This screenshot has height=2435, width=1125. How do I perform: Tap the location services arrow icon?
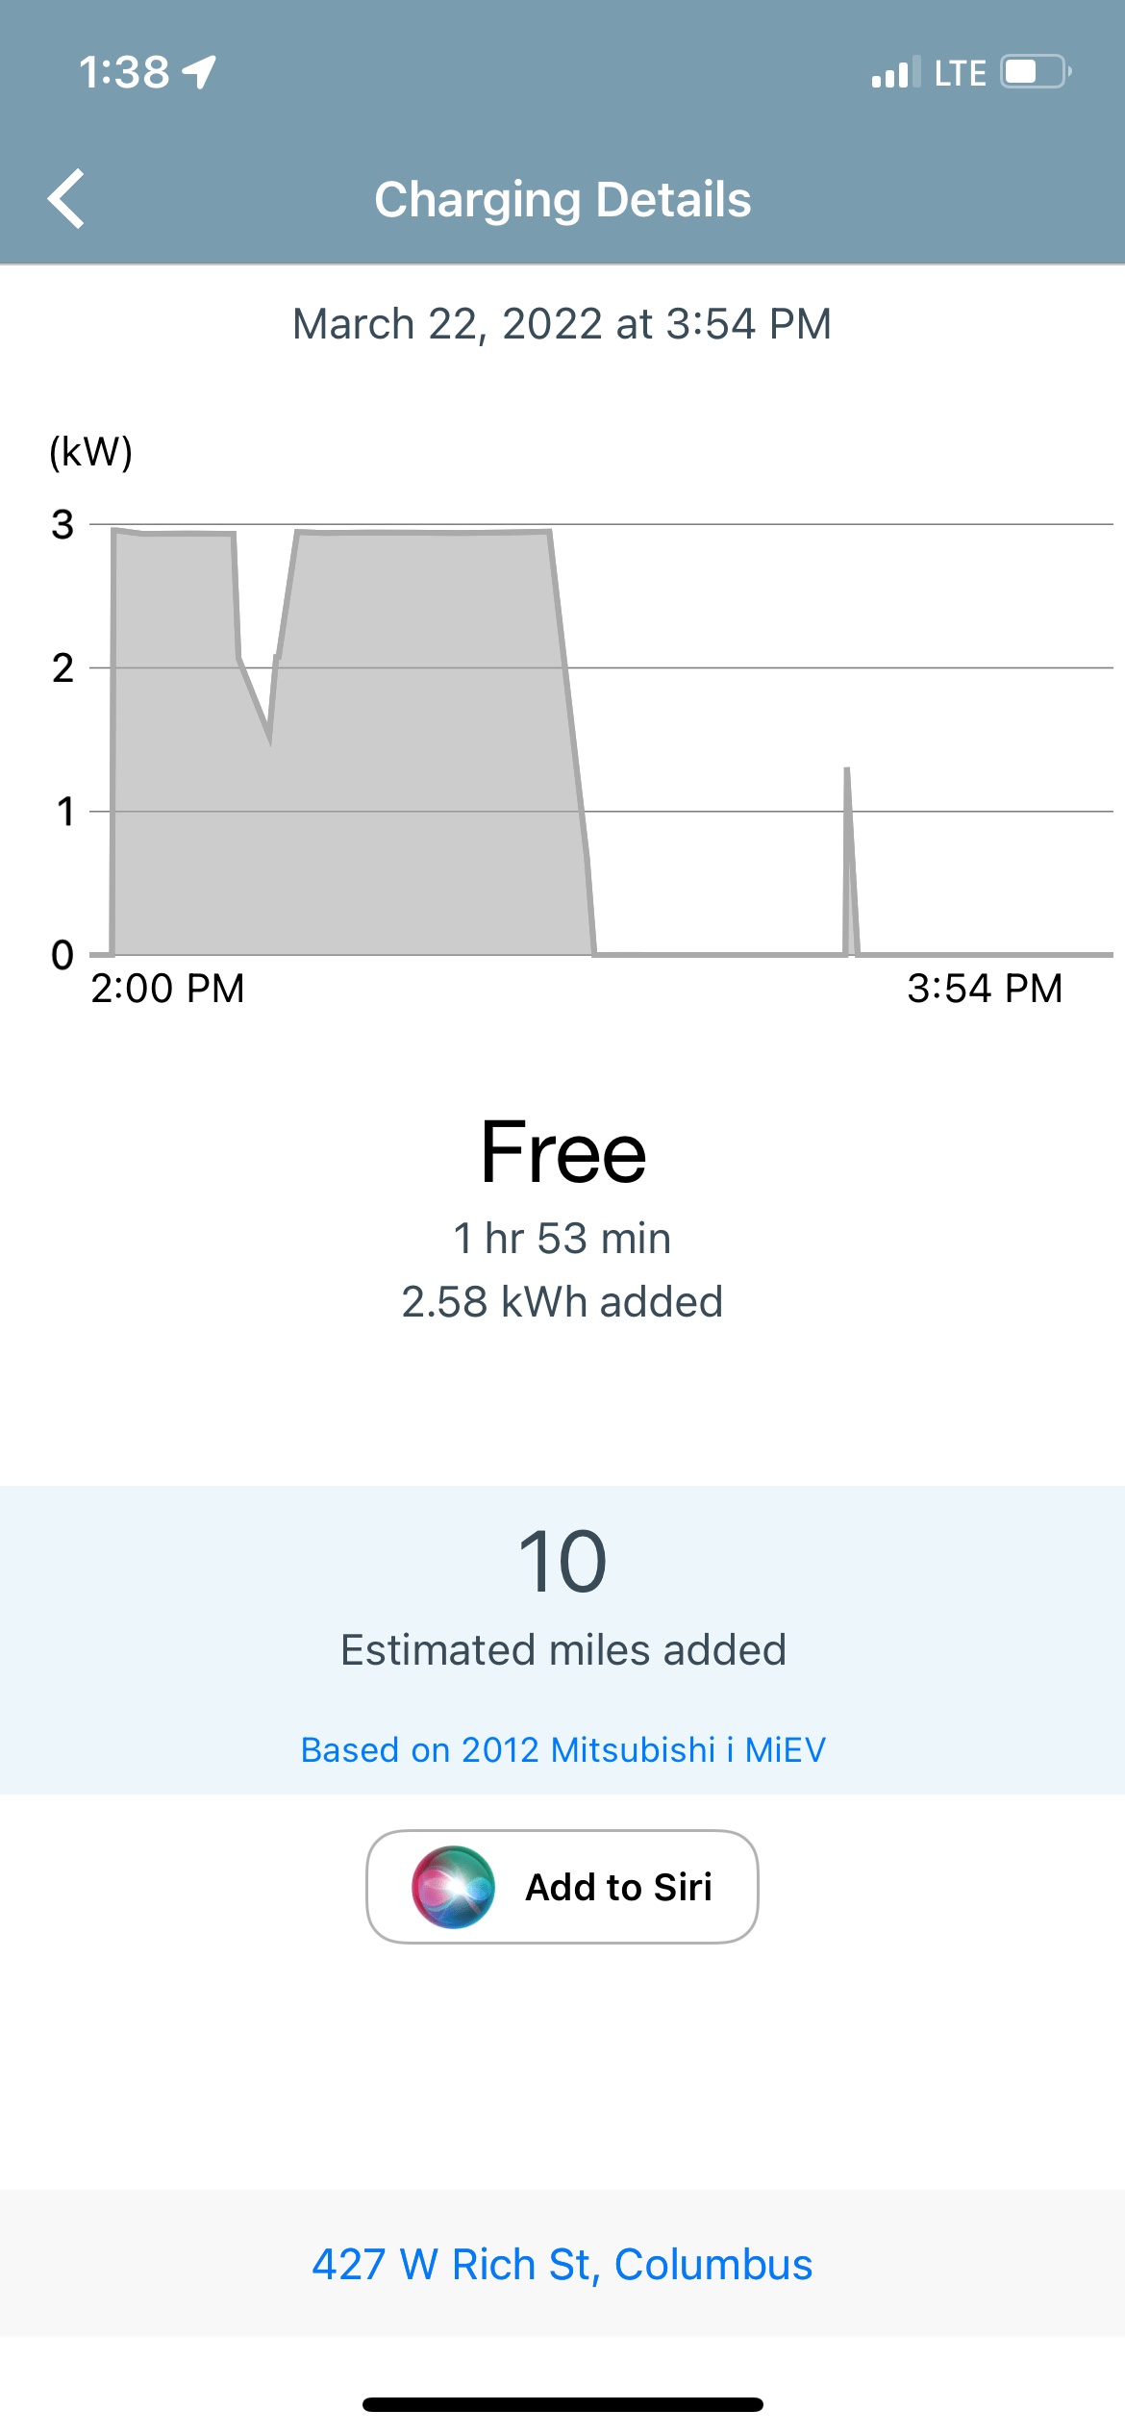pos(200,72)
